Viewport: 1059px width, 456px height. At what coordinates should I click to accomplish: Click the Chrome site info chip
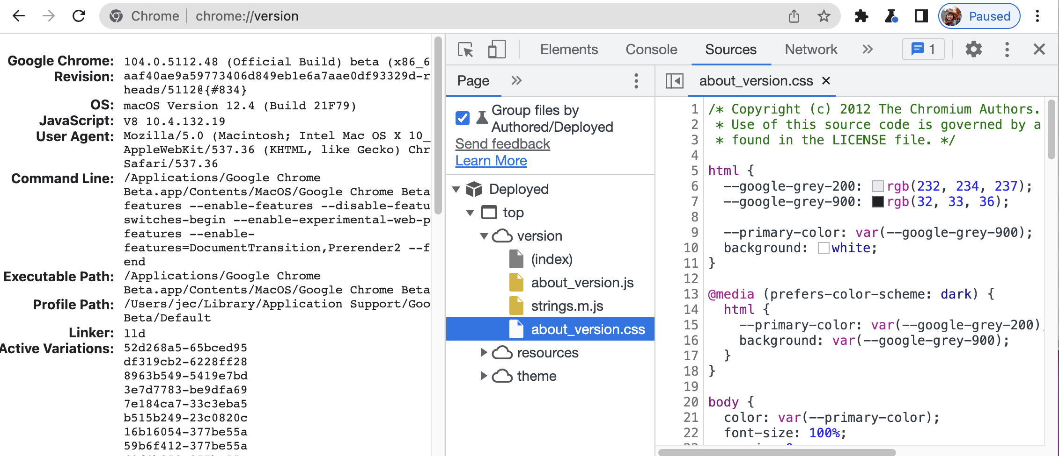point(144,16)
